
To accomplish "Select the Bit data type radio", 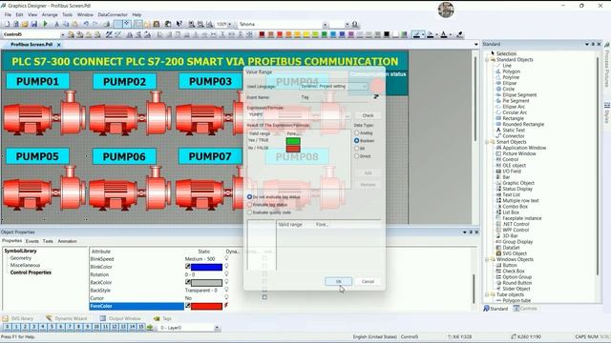I will click(x=356, y=149).
